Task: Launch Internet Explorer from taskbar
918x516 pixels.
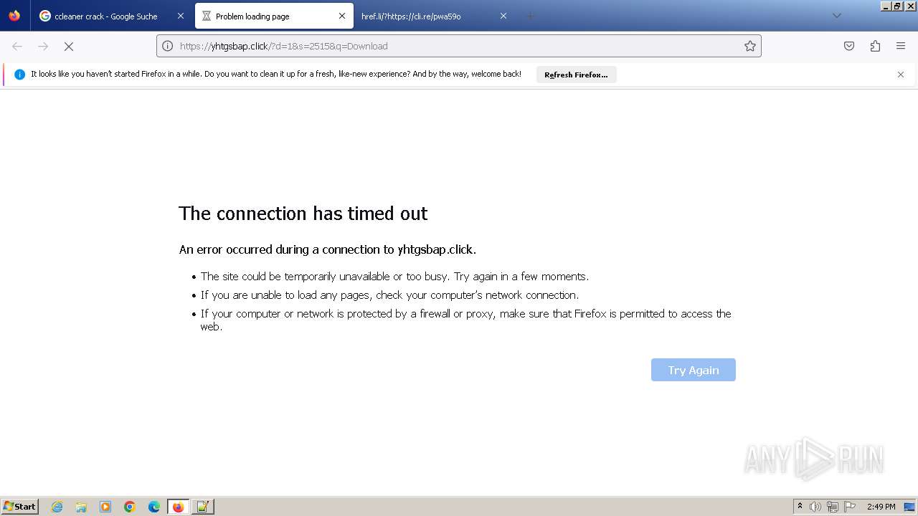Action: pyautogui.click(x=57, y=507)
